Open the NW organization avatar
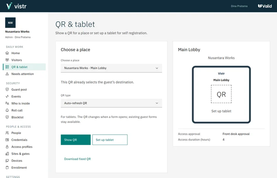 click(10, 23)
